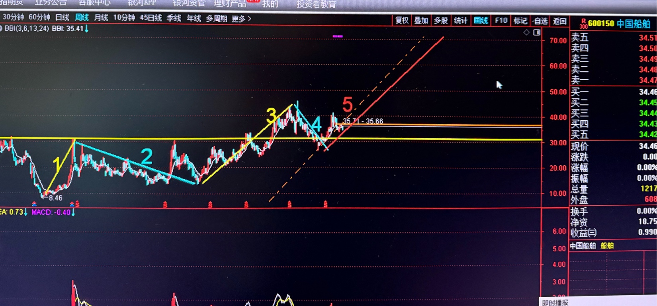Viewport: 657px width, 306px height.
Task: Open the 多股 multi-stock view
Action: point(441,21)
